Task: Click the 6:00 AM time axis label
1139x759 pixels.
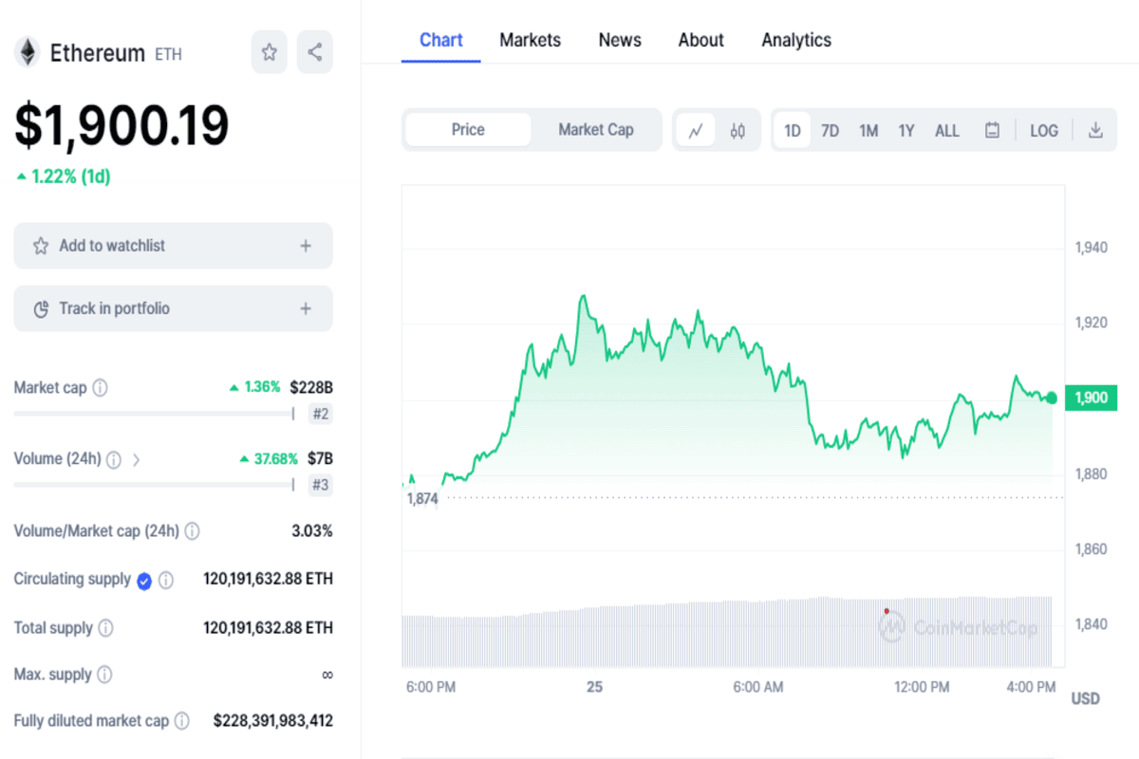Action: click(x=758, y=687)
